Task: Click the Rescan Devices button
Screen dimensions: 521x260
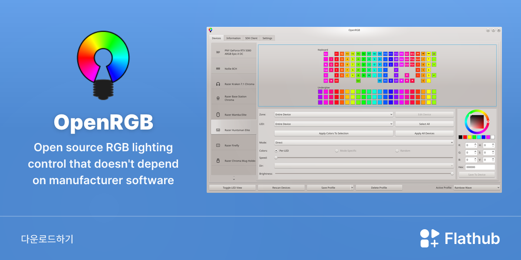Action: [281, 188]
